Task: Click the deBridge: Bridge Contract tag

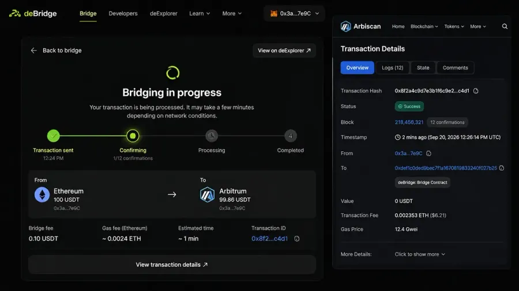Action: click(x=422, y=182)
